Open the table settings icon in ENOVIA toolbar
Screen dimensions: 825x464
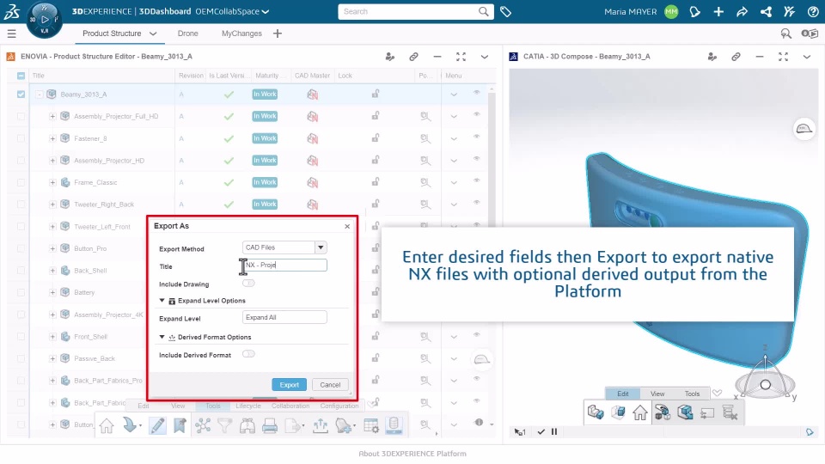pos(371,425)
